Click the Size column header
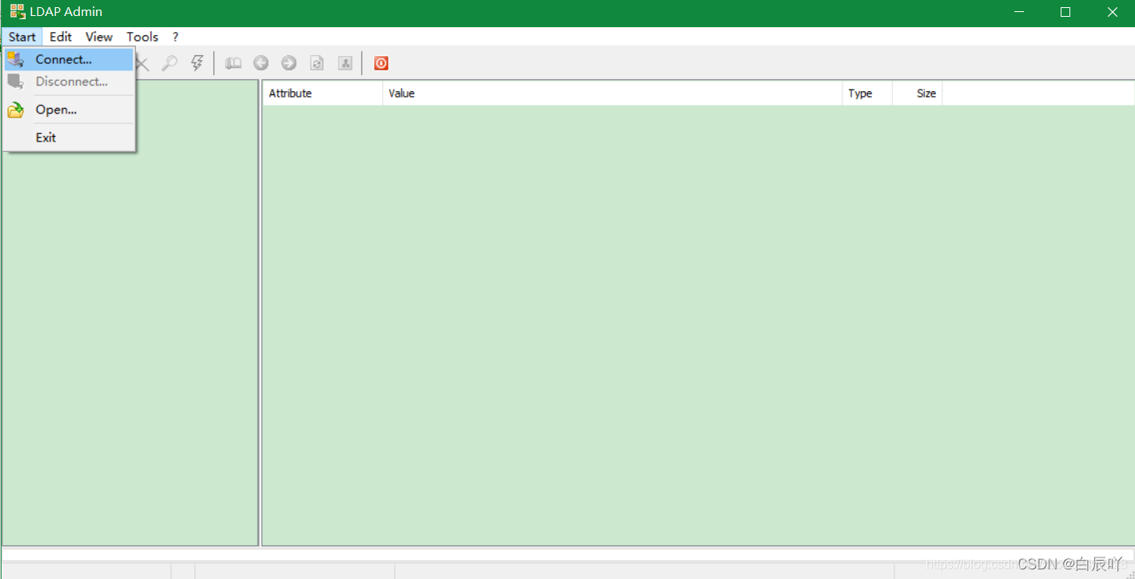Screen dimensions: 1135x579 918,94
